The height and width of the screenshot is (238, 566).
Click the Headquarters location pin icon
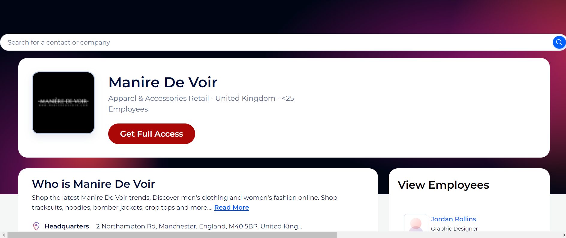click(x=36, y=226)
